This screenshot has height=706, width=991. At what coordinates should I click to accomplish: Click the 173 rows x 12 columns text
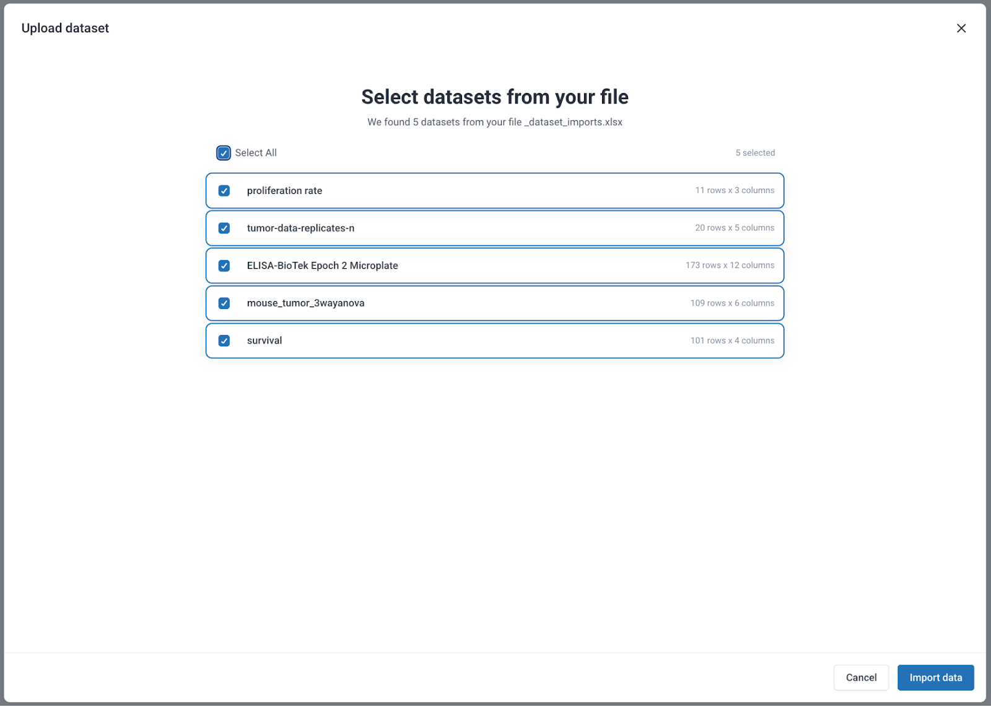click(x=729, y=266)
